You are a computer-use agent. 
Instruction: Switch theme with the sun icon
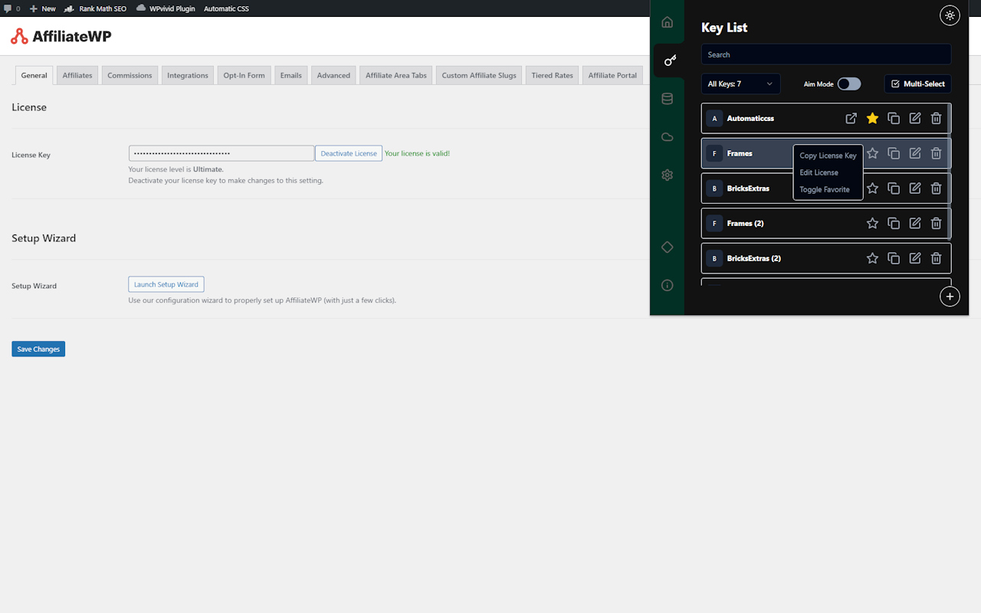click(x=950, y=15)
